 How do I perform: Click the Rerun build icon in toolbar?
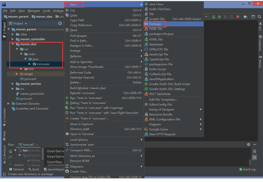(213, 17)
